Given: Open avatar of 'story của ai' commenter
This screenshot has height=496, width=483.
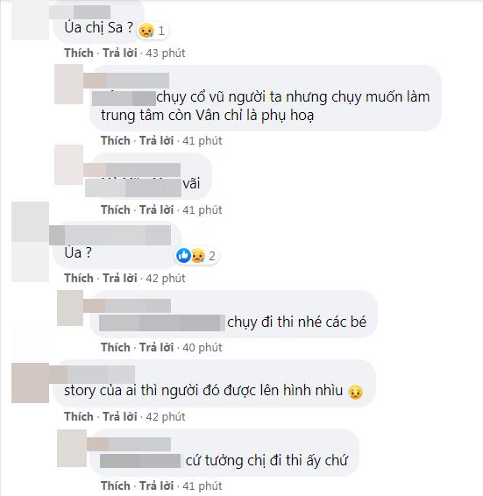Looking at the screenshot, I should (31, 383).
